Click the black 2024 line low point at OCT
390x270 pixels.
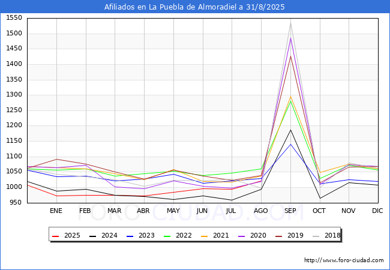click(320, 198)
